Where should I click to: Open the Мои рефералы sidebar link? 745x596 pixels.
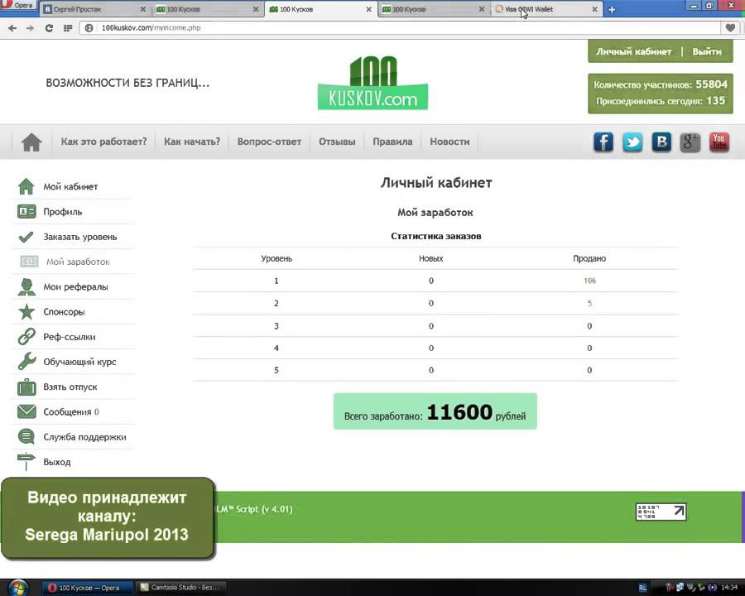click(75, 287)
